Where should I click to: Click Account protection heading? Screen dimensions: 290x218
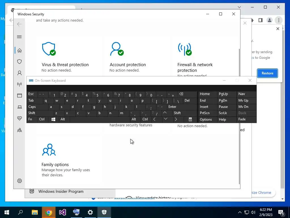tap(128, 65)
